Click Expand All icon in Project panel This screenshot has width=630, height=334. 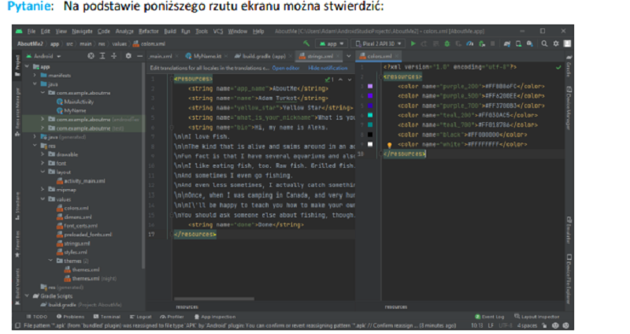pos(102,56)
